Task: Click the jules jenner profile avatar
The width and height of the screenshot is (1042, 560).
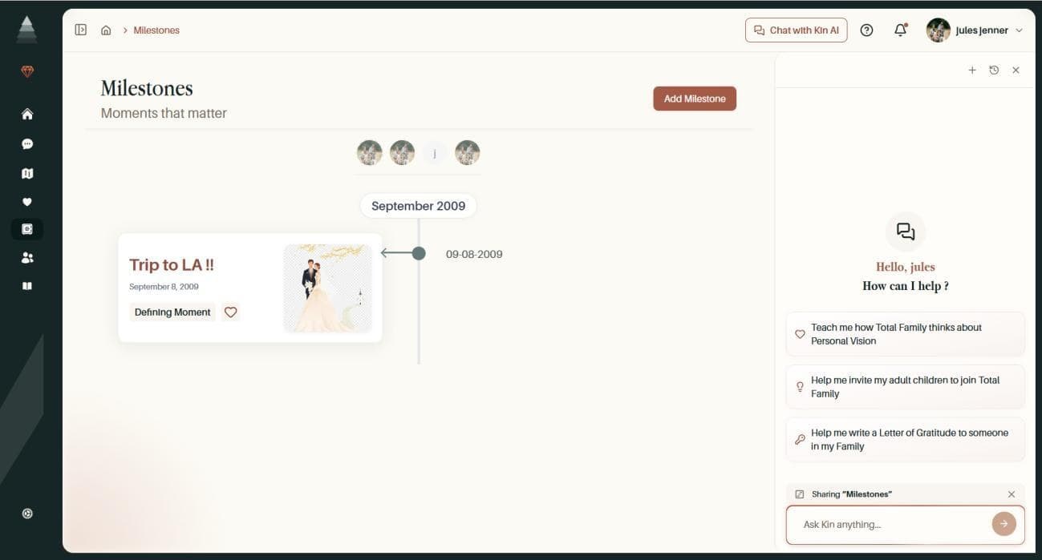Action: [x=938, y=30]
